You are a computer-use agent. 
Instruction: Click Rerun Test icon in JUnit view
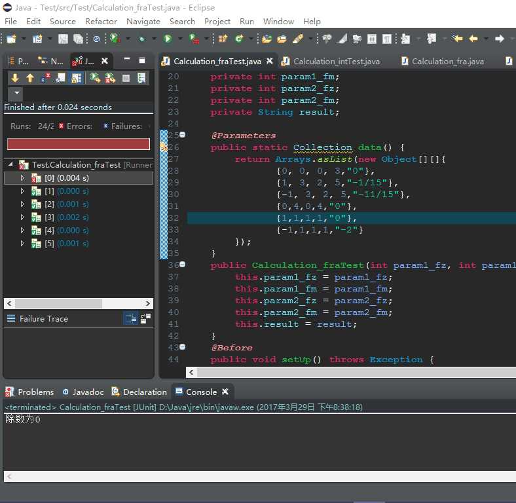(95, 78)
